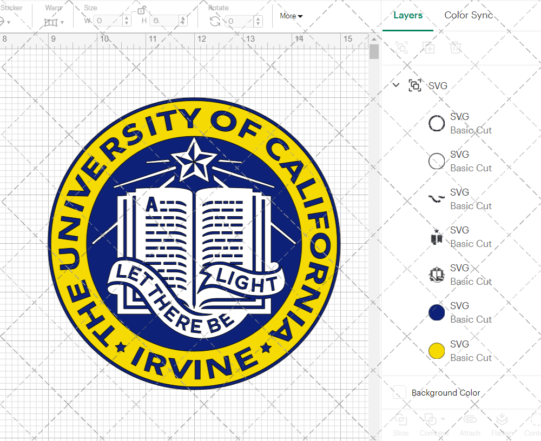The height and width of the screenshot is (441, 541).
Task: Click the Group layers icon
Action: pyautogui.click(x=401, y=48)
